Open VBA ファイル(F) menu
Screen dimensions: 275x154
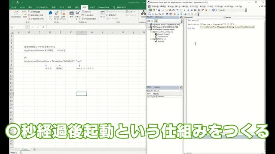(155, 6)
